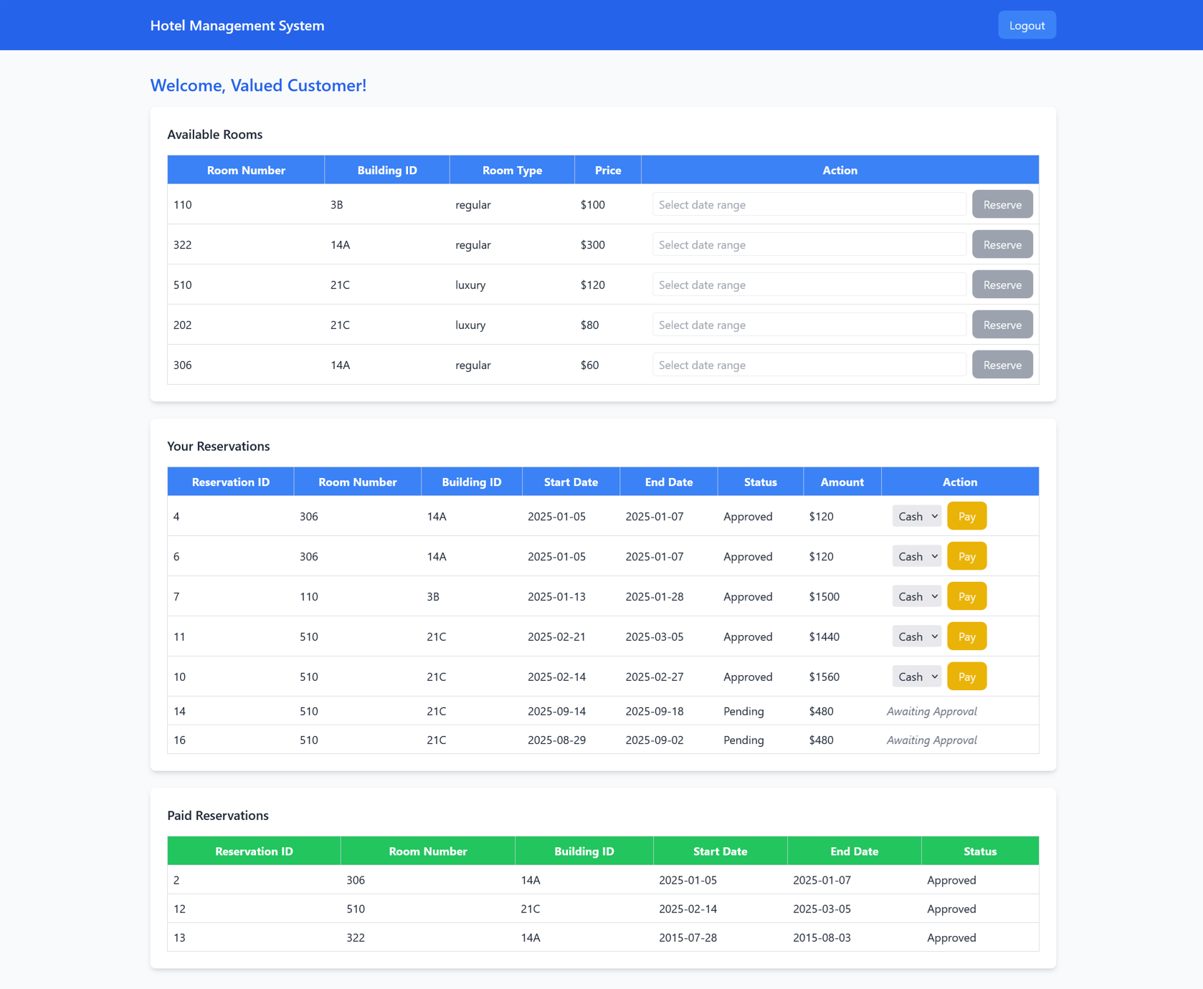Open date range field for room 110
Screen dimensions: 1203x989
pos(808,204)
